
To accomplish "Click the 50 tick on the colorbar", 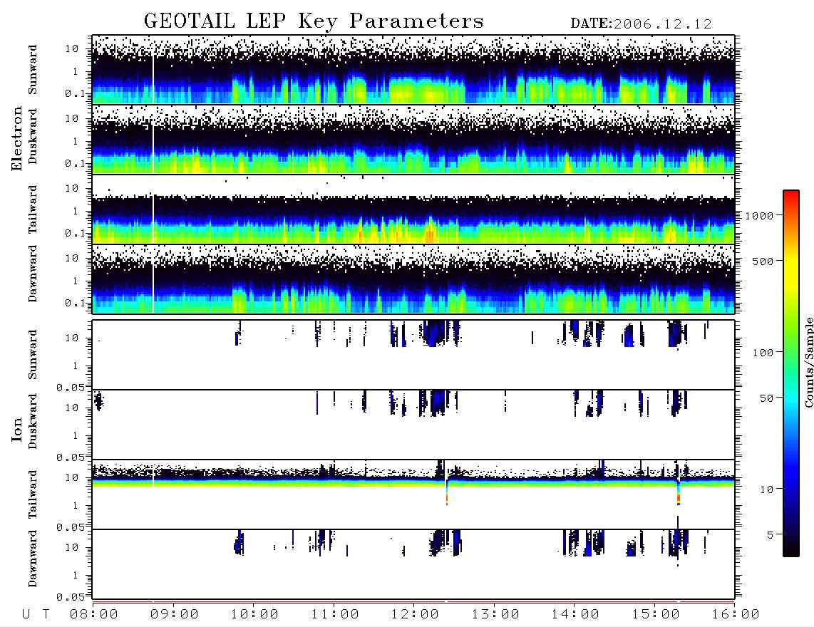I will pyautogui.click(x=766, y=398).
